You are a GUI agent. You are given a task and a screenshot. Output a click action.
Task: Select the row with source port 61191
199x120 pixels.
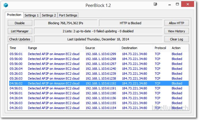99,88
